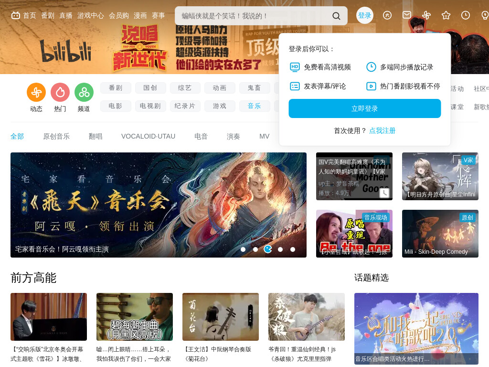
Task: Open the watch history clock icon
Action: click(x=466, y=15)
